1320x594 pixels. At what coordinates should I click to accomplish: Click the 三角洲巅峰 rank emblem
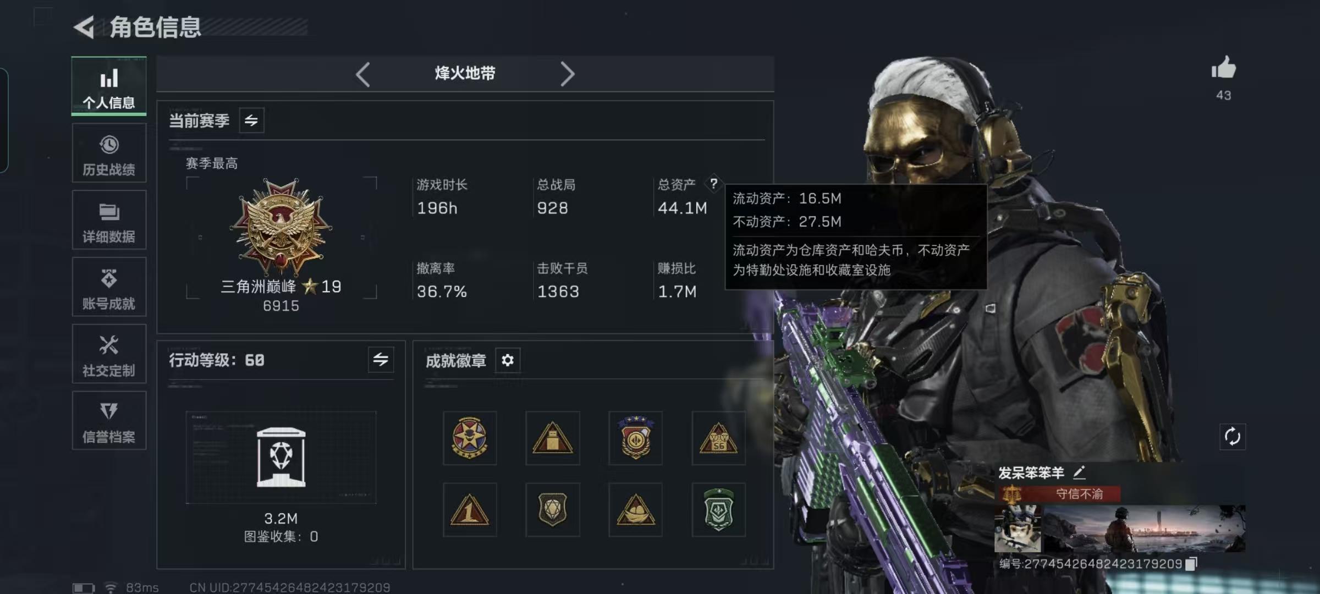[281, 227]
